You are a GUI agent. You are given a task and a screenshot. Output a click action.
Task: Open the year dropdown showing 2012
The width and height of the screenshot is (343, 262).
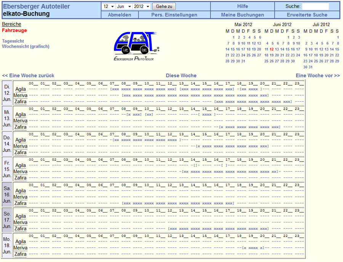click(x=141, y=6)
